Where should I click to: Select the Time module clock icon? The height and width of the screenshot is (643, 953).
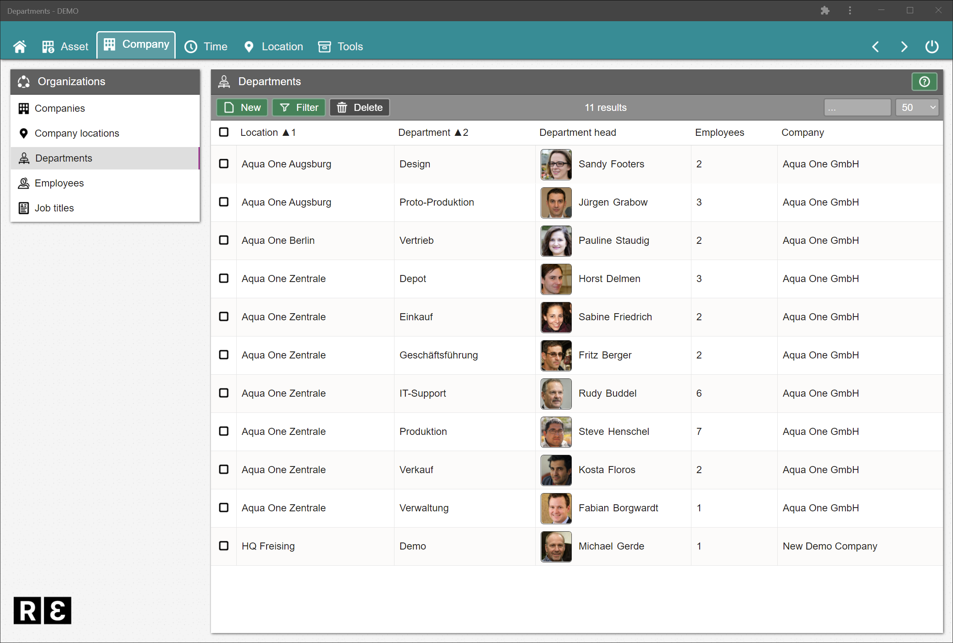point(191,47)
